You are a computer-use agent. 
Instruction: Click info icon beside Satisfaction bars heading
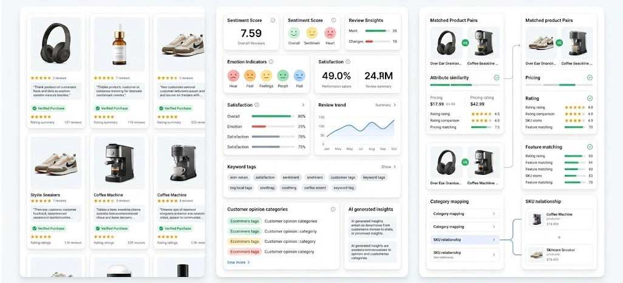coord(257,105)
